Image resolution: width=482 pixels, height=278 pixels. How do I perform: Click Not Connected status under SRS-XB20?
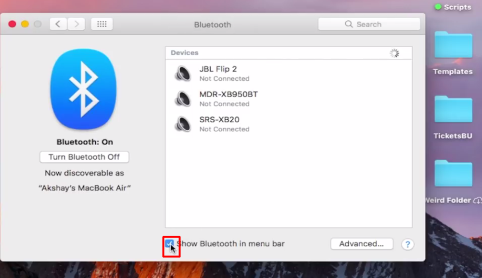point(224,129)
